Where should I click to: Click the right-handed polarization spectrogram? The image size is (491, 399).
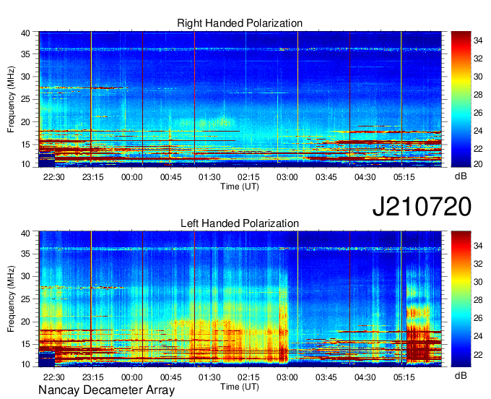tap(240, 99)
